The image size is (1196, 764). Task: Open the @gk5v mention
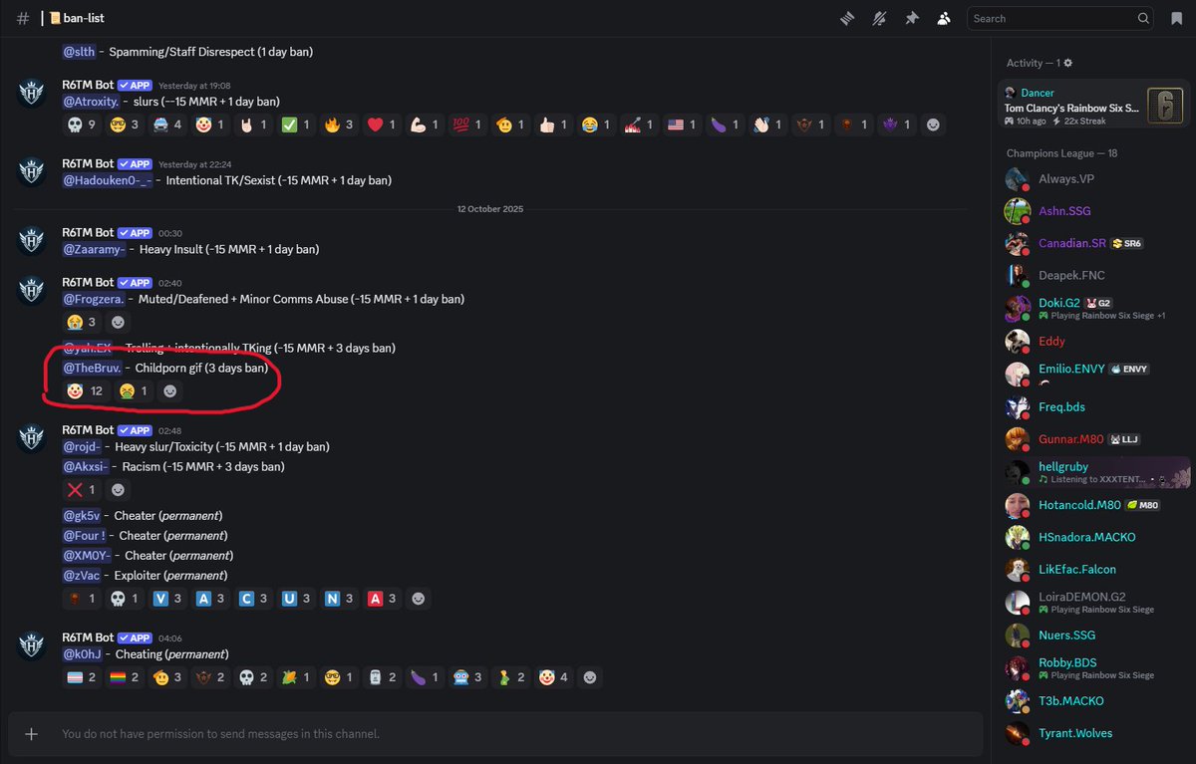tap(82, 516)
